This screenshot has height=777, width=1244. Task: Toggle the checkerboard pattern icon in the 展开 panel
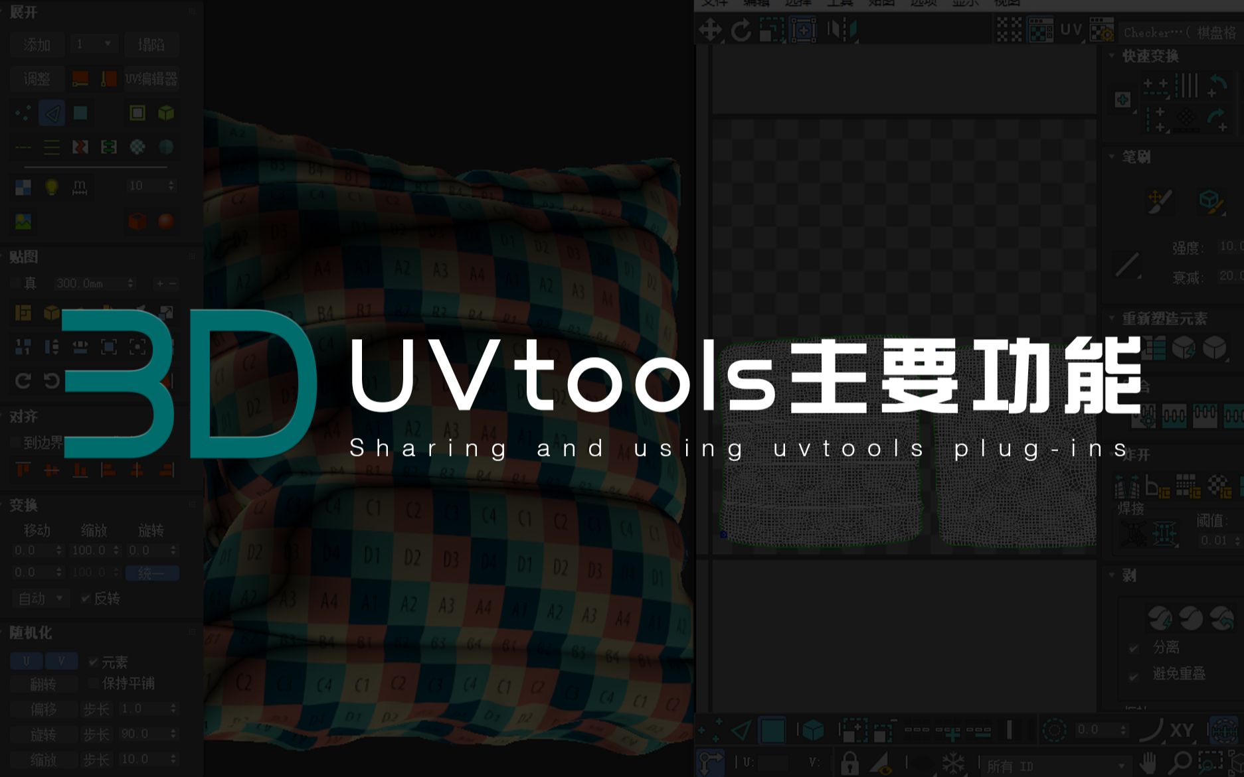click(x=25, y=187)
